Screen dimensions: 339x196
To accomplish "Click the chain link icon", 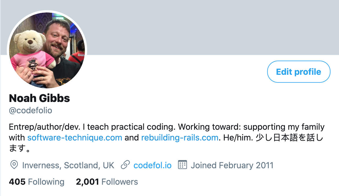I will 125,165.
